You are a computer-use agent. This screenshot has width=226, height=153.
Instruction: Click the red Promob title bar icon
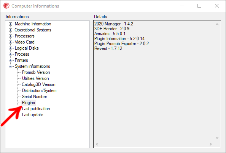click(6, 6)
